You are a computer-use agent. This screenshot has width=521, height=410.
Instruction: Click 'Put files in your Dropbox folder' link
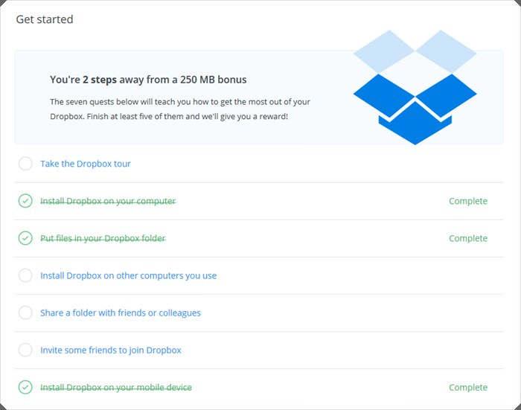tap(103, 238)
